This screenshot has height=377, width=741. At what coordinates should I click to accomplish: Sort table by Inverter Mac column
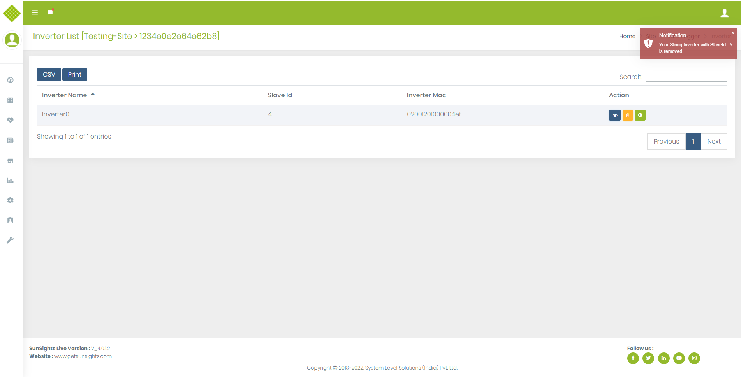[x=426, y=95]
